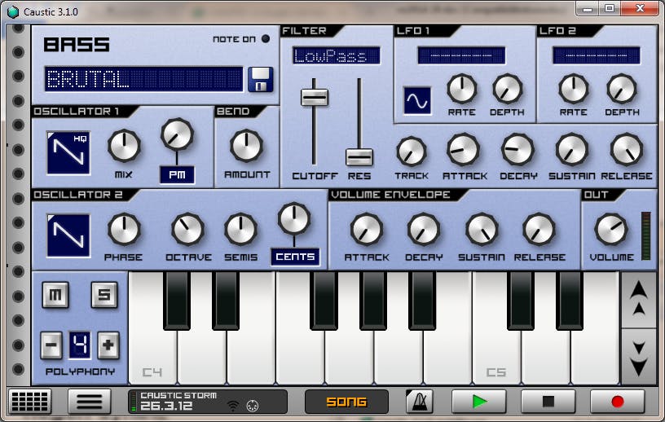The width and height of the screenshot is (665, 422).
Task: Start recording with the red record button
Action: pyautogui.click(x=618, y=401)
